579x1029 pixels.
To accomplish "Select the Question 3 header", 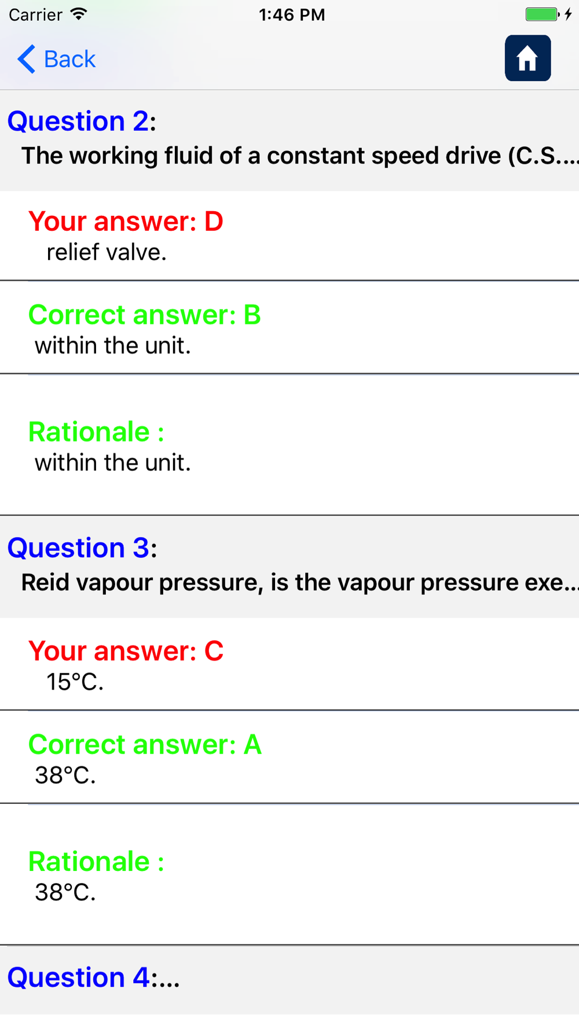I will pos(82,547).
